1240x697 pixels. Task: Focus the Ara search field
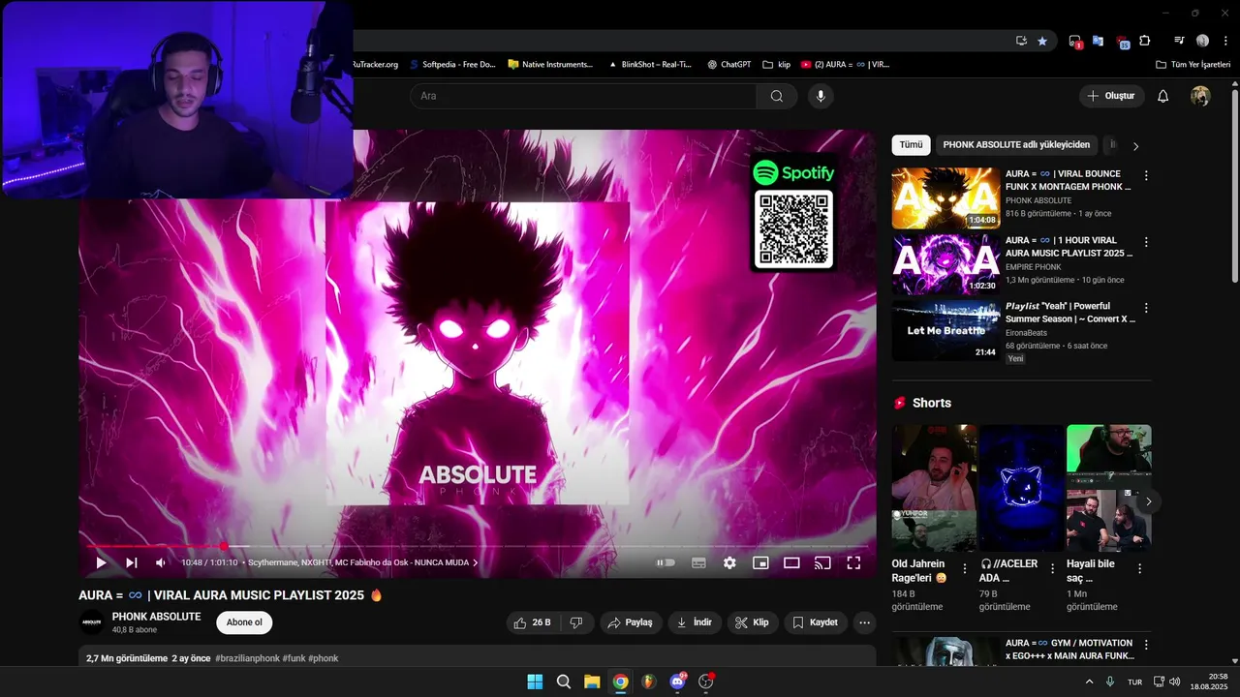583,96
